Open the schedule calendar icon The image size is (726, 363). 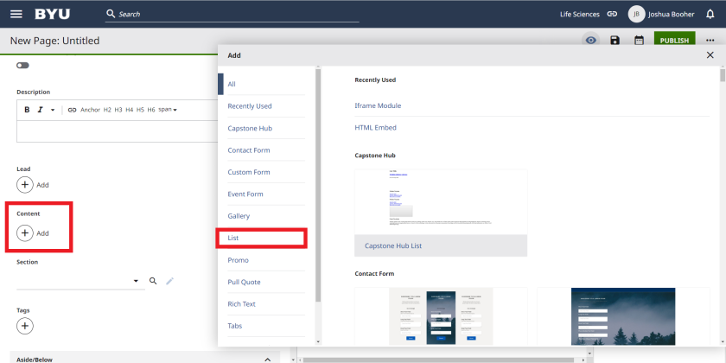pyautogui.click(x=639, y=41)
